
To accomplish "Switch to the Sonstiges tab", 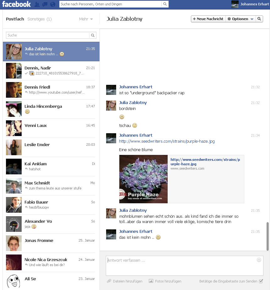I will tap(39, 19).
